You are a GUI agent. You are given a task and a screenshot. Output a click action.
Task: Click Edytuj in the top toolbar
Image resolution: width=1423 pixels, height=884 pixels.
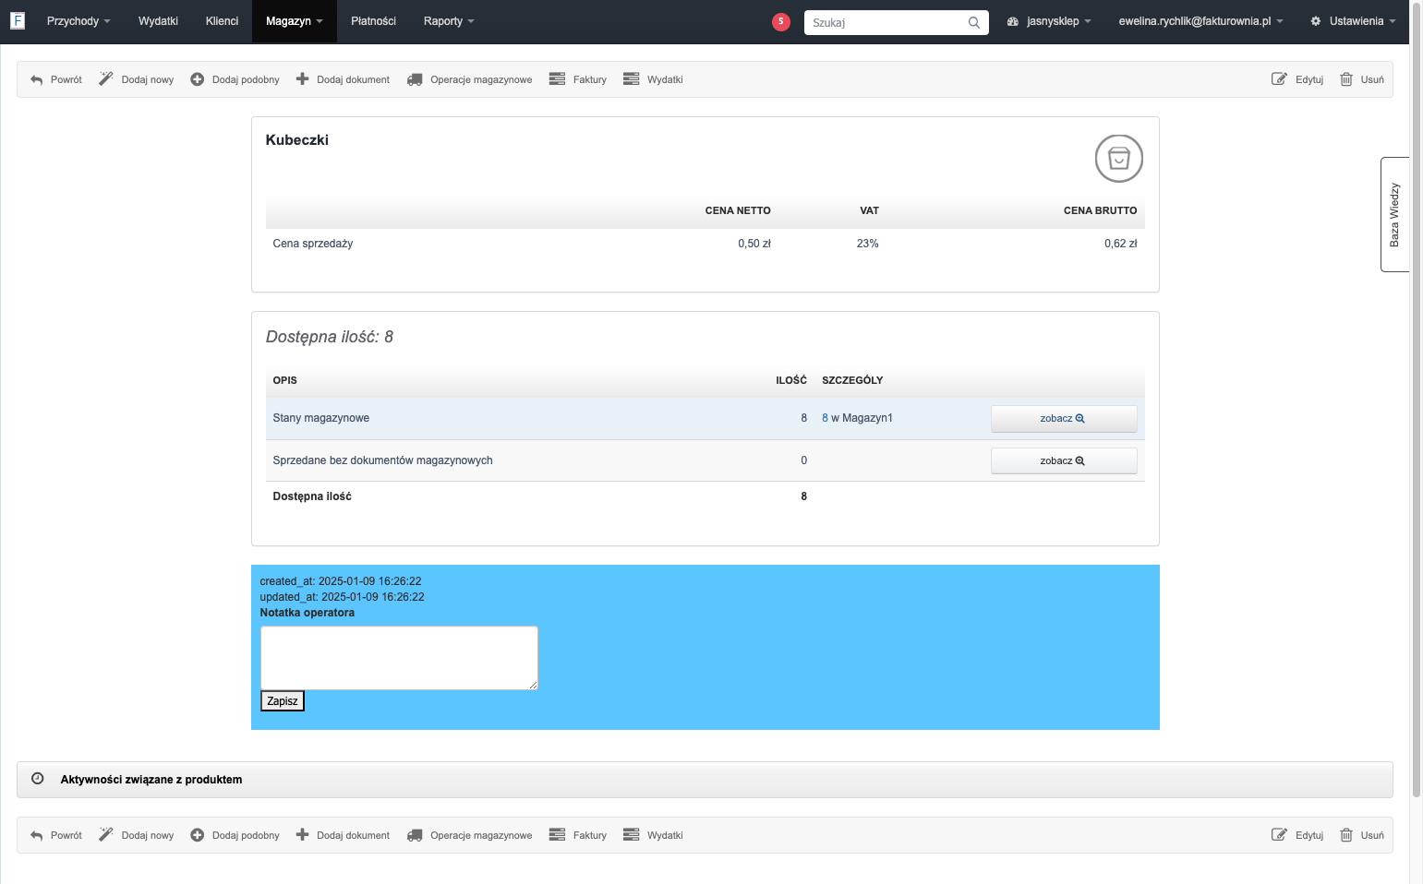pos(1297,79)
